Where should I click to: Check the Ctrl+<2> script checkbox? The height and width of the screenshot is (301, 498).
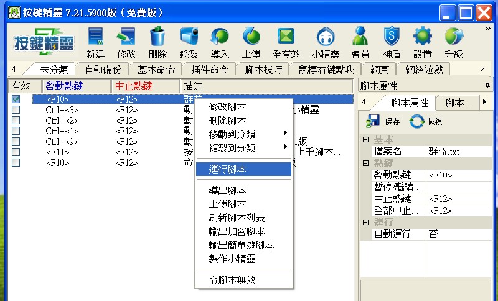click(x=16, y=120)
